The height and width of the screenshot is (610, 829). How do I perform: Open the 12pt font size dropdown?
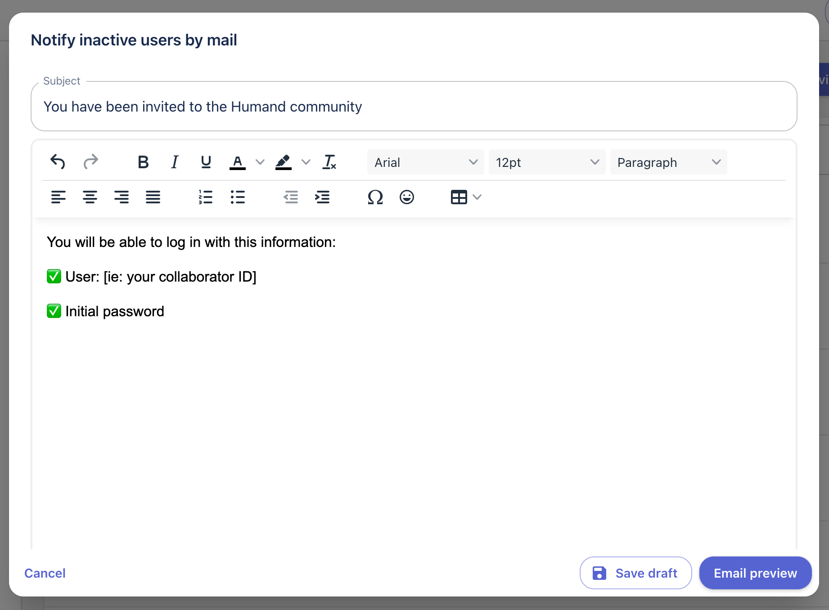point(547,162)
